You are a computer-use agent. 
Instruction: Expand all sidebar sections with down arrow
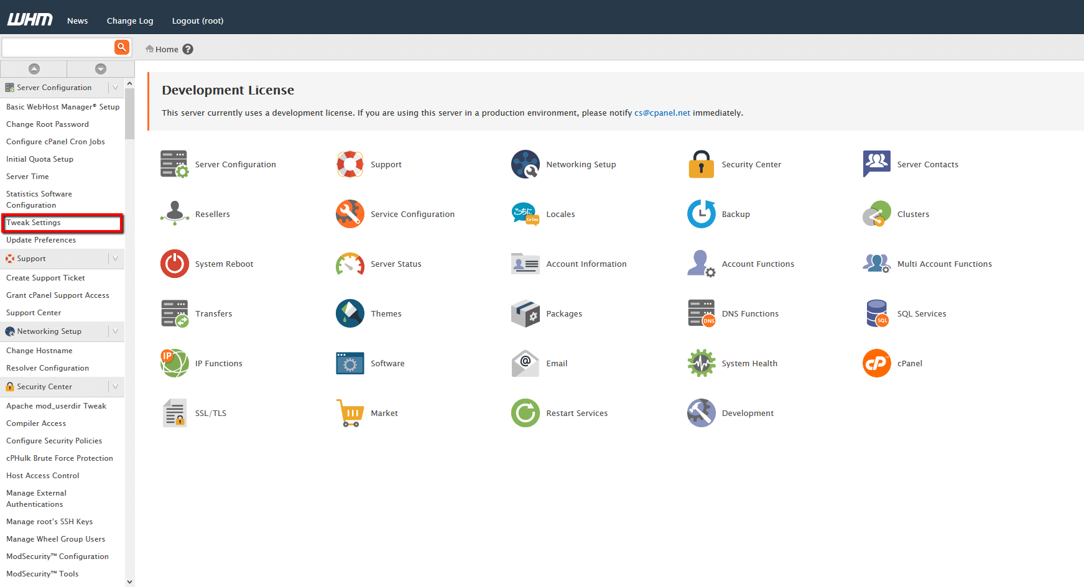coord(101,68)
